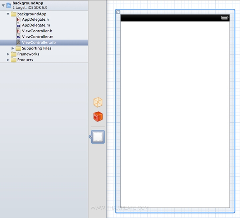Click the battery icon in the status bar
The width and height of the screenshot is (240, 218).
[225, 18]
